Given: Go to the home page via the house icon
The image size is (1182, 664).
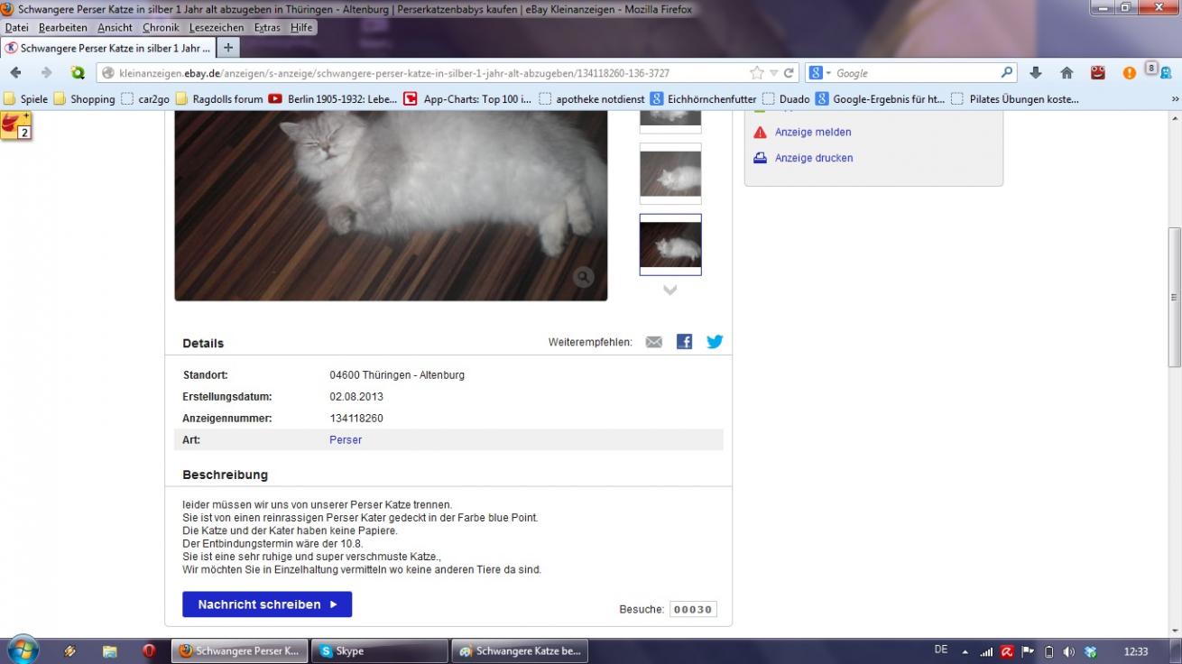Looking at the screenshot, I should (1067, 73).
